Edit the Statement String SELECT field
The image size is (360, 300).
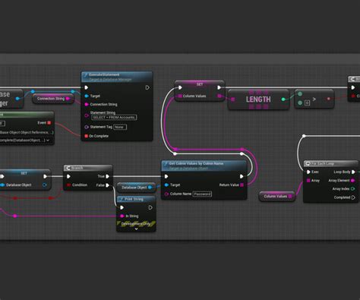(114, 118)
